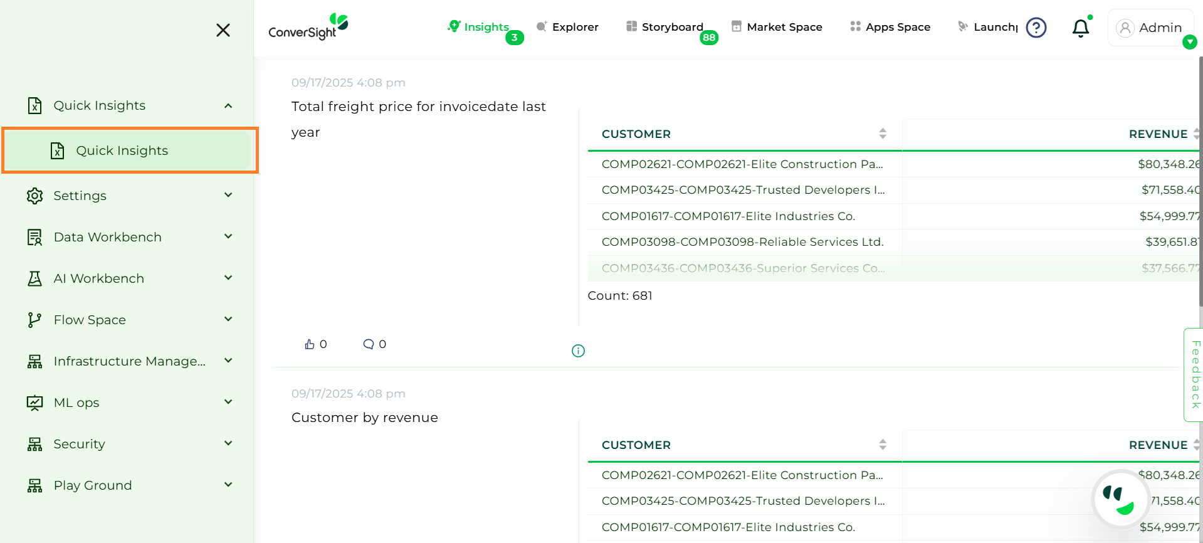The width and height of the screenshot is (1203, 543).
Task: Open the Admin user dropdown
Action: coord(1189,42)
